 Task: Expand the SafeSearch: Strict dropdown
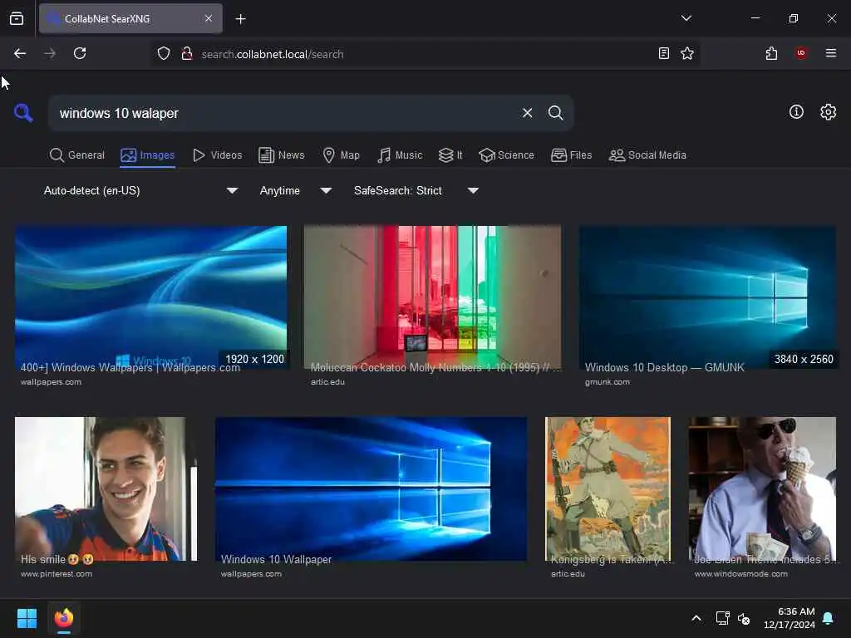[416, 190]
